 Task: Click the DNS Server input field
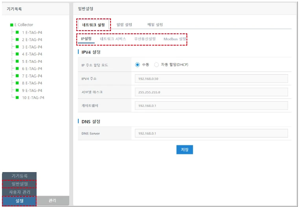pyautogui.click(x=211, y=133)
